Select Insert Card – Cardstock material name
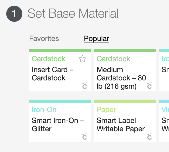 (x=53, y=74)
